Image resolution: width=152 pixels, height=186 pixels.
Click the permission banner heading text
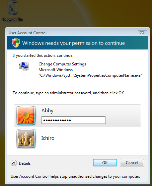point(73,43)
